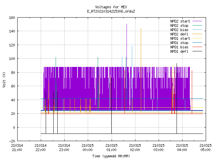Click the light blue NPD2 bias legend line
Image resolution: width=212 pixels, height=159 pixels.
197,29
